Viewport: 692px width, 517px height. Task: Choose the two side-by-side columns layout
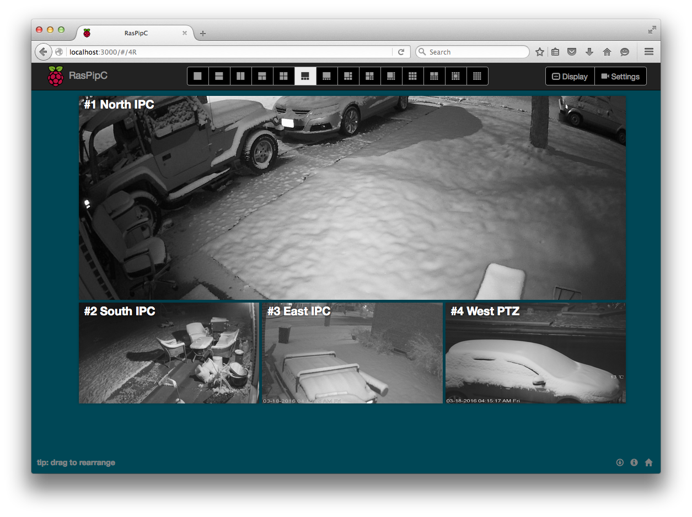[x=240, y=76]
